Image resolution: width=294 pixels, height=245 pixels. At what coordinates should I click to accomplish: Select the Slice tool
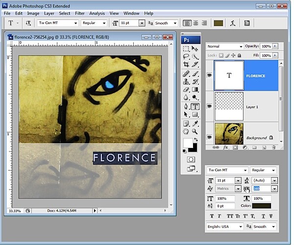click(x=195, y=64)
